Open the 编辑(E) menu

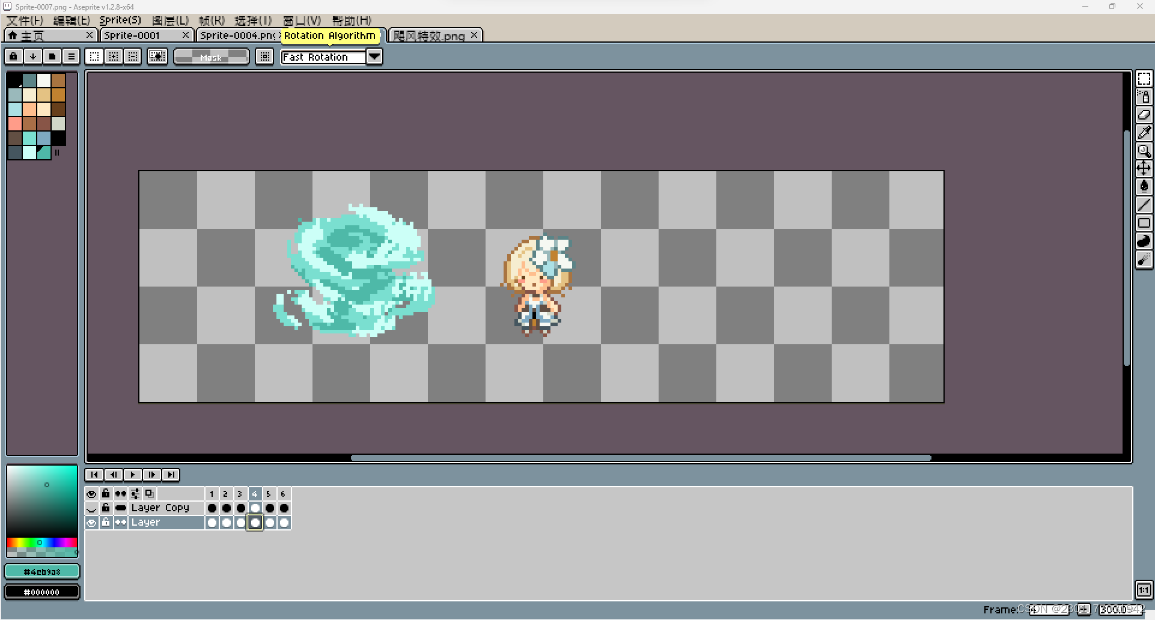(72, 20)
